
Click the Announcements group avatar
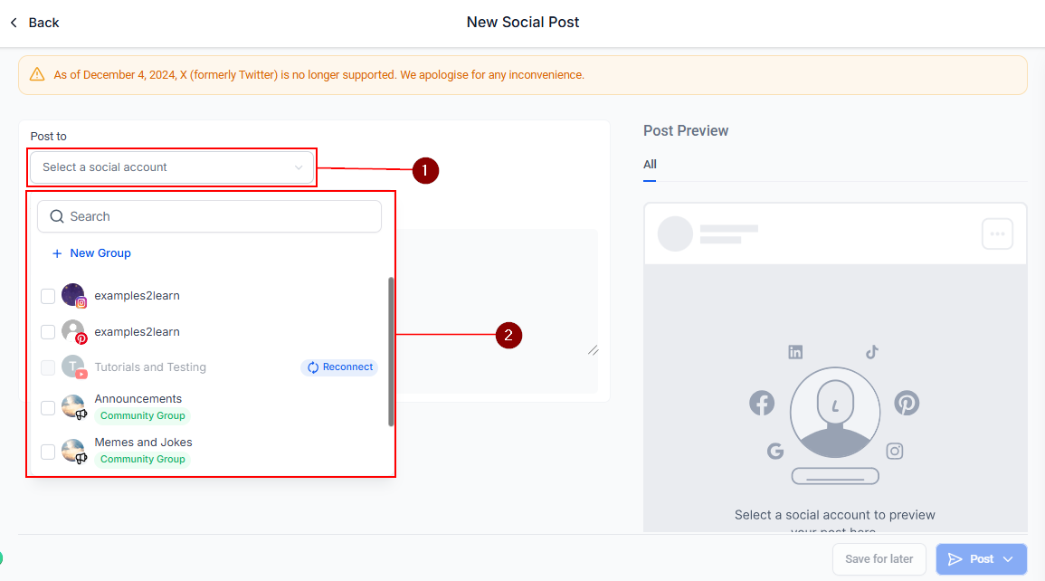pyautogui.click(x=73, y=407)
